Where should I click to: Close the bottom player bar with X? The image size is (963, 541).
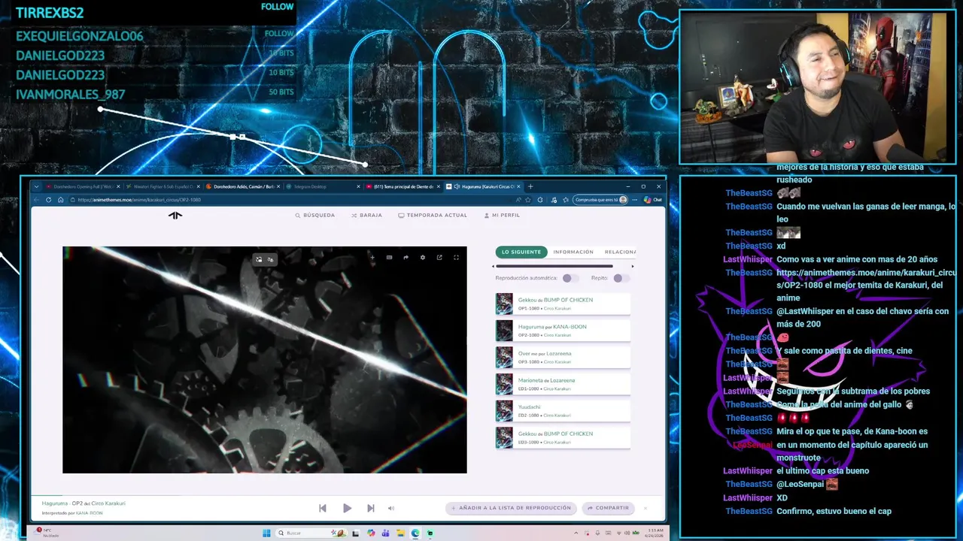click(x=645, y=508)
